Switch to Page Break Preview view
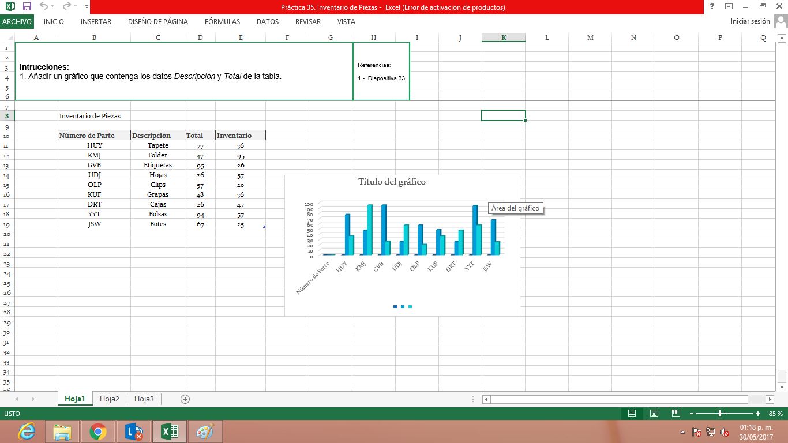 tap(676, 414)
